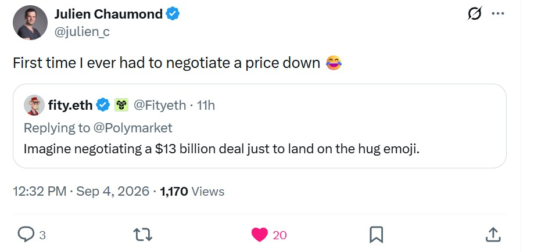Image resolution: width=534 pixels, height=252 pixels.
Task: Click the 1,170 Views count
Action: click(192, 192)
